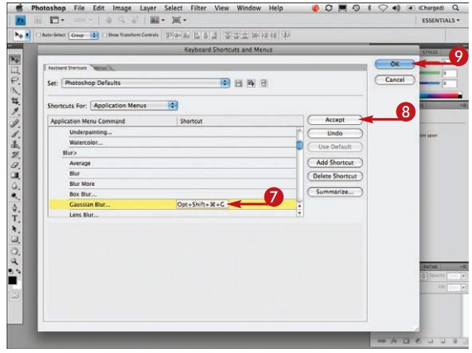Image resolution: width=472 pixels, height=353 pixels.
Task: Switch to the Menus tab
Action: (x=101, y=69)
